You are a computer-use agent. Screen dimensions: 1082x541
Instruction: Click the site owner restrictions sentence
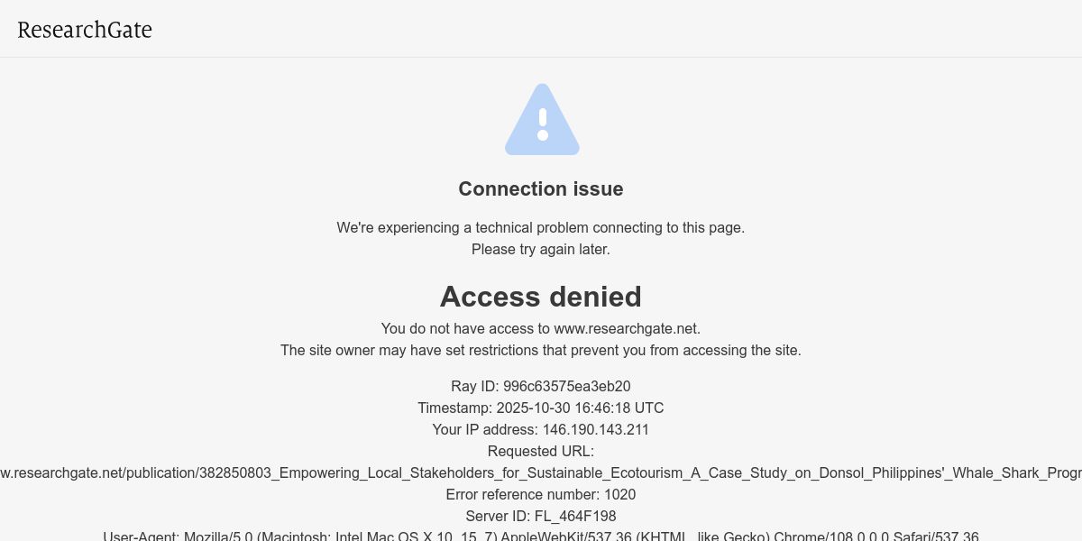click(x=541, y=350)
